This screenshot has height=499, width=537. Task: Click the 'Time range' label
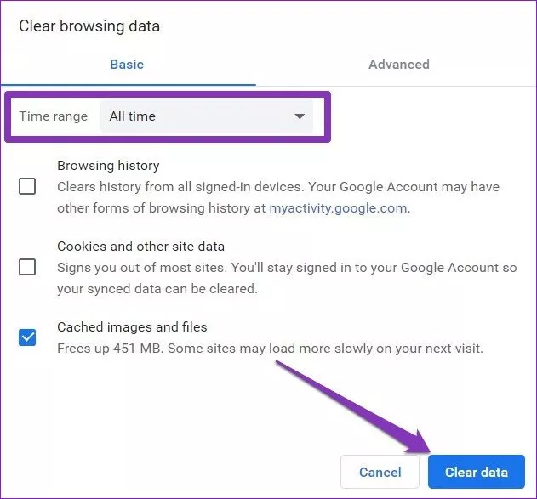pos(53,116)
